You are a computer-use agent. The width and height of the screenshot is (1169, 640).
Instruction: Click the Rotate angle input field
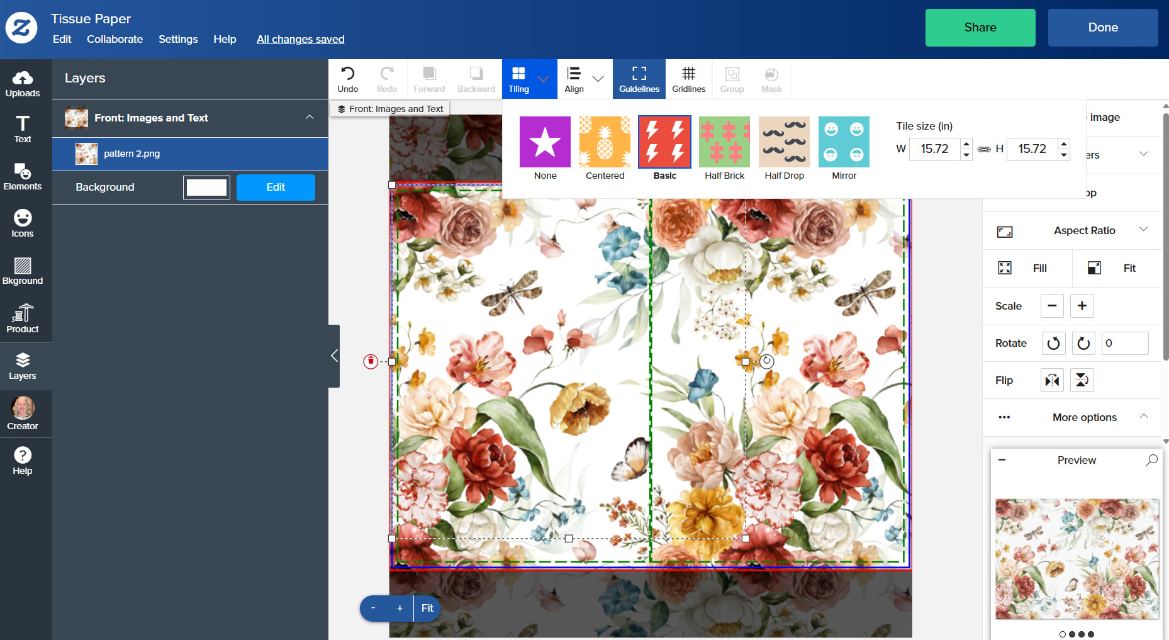pos(1125,344)
